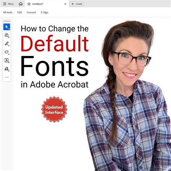Select the Highlight pen tool

tap(7, 44)
